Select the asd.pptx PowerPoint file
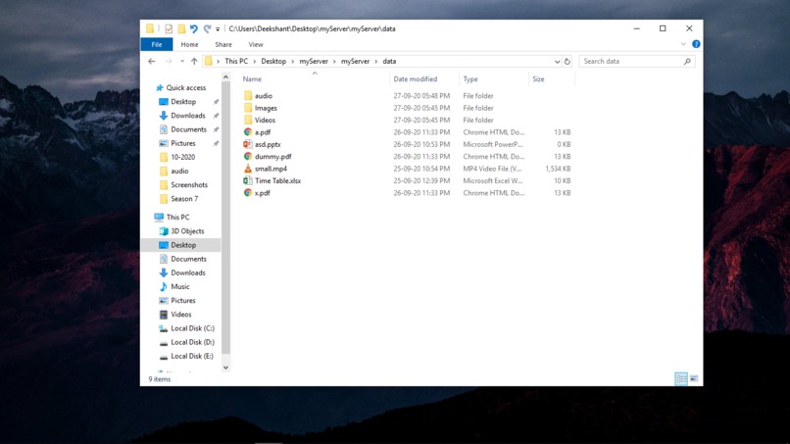 point(268,144)
